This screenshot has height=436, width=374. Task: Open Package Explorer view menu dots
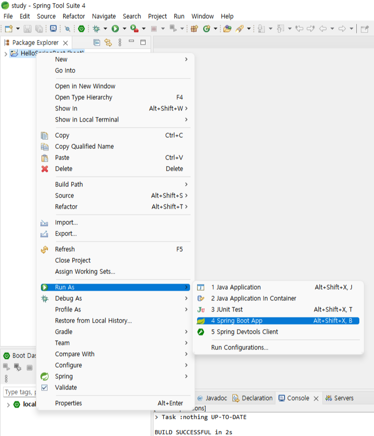point(120,43)
